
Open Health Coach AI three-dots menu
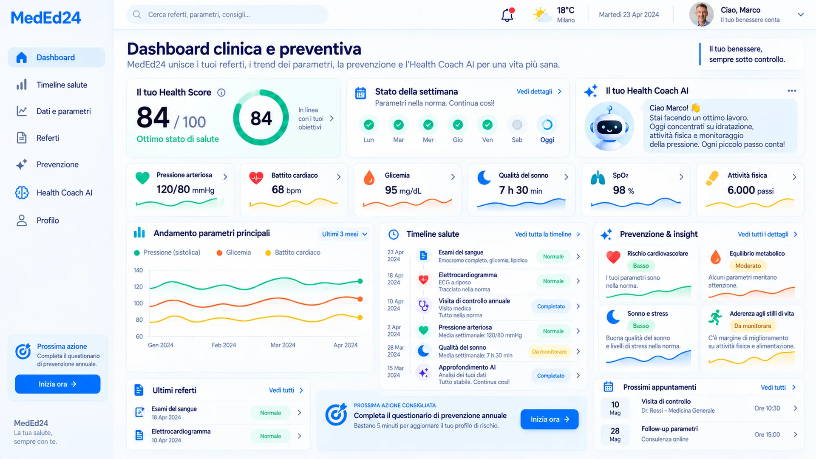792,91
